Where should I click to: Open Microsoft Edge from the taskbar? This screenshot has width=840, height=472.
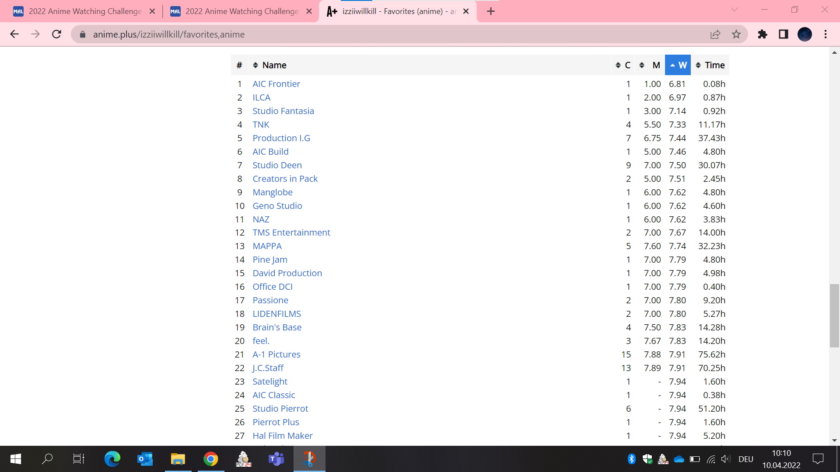pos(112,459)
